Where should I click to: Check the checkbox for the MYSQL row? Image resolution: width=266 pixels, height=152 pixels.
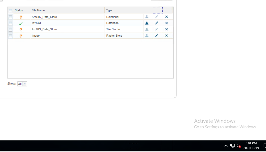tap(10, 23)
